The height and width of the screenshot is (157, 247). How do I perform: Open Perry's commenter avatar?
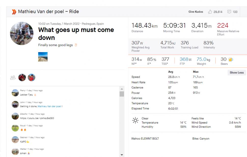[15, 93]
